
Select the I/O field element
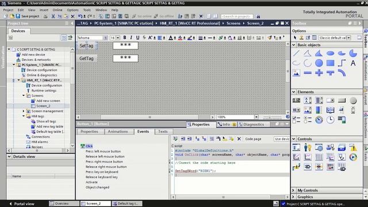pyautogui.click(x=296, y=101)
